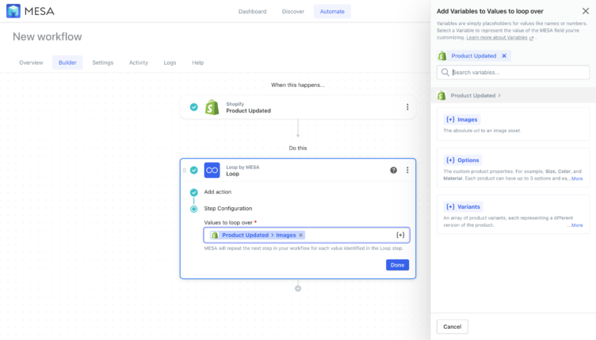The image size is (596, 340).
Task: Click plus to add step below Loop
Action: [x=298, y=289]
